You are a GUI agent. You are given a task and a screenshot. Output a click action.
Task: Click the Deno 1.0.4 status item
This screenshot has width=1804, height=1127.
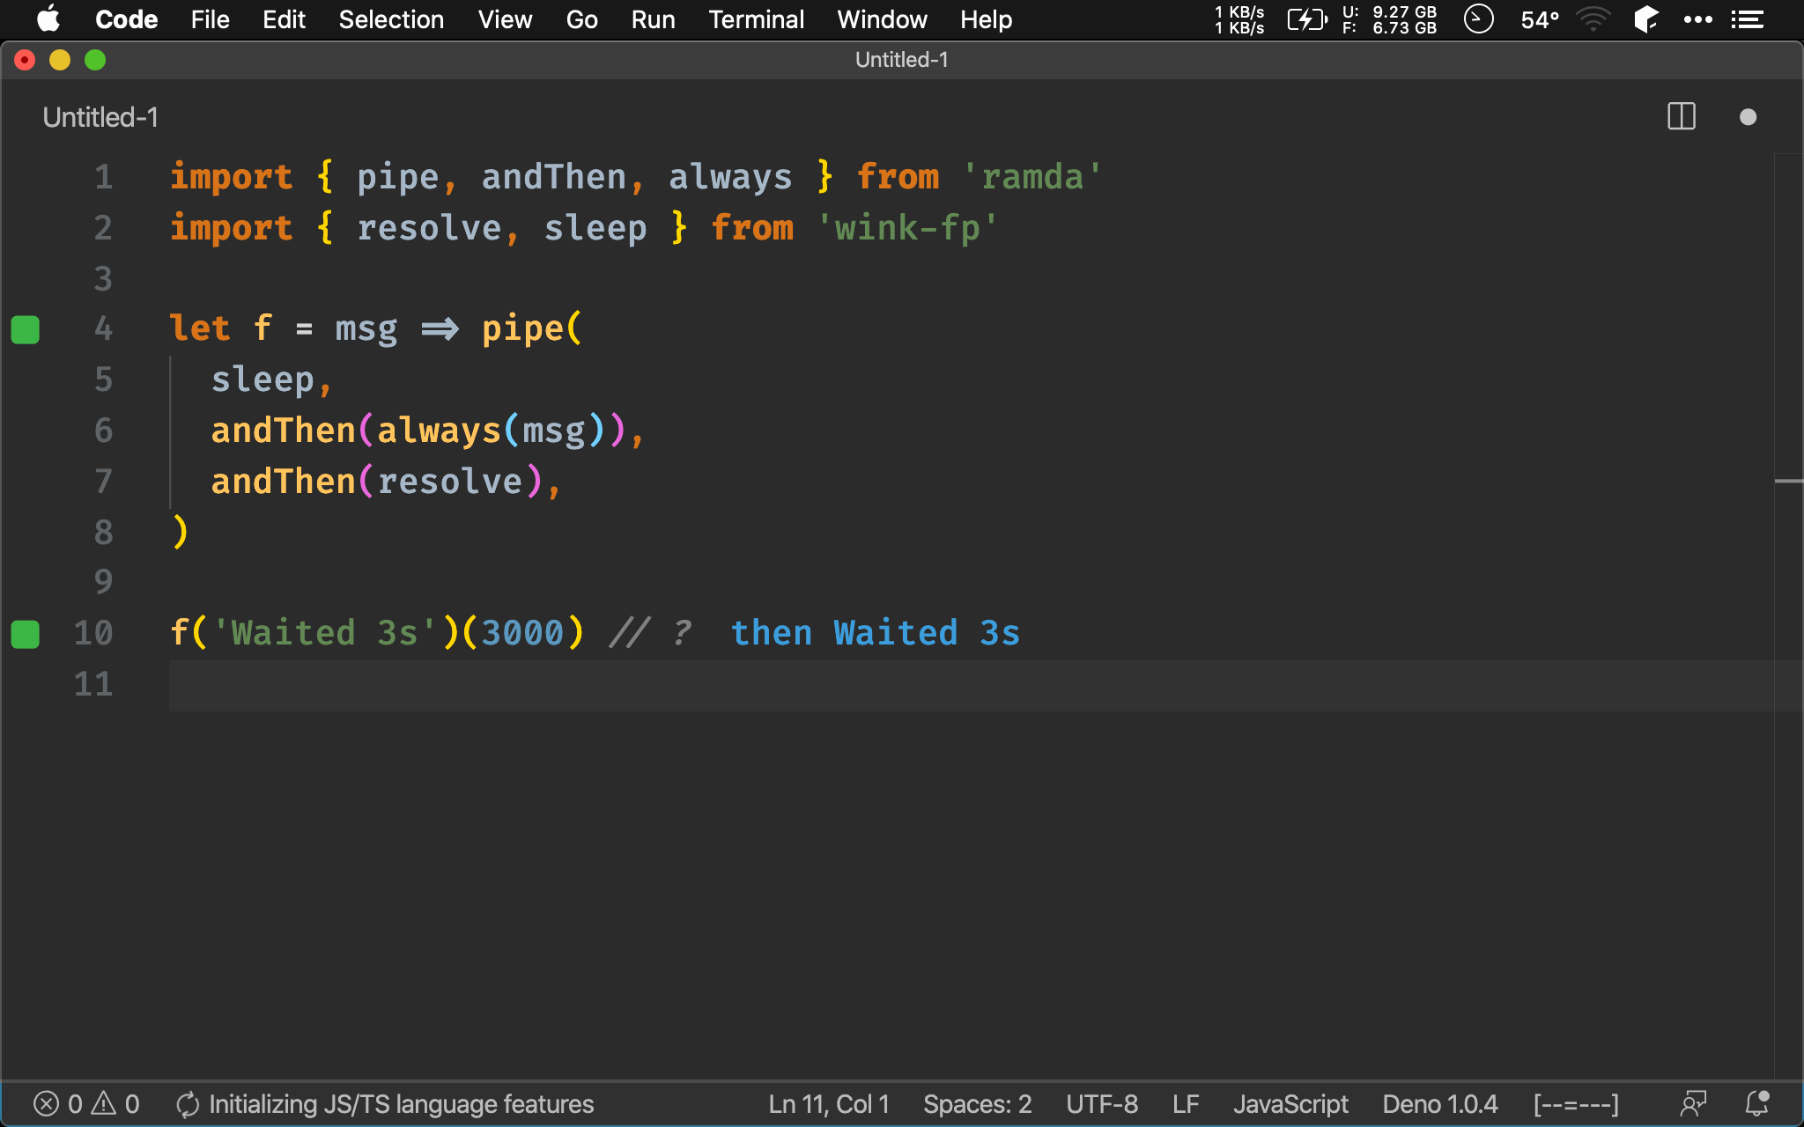point(1440,1104)
